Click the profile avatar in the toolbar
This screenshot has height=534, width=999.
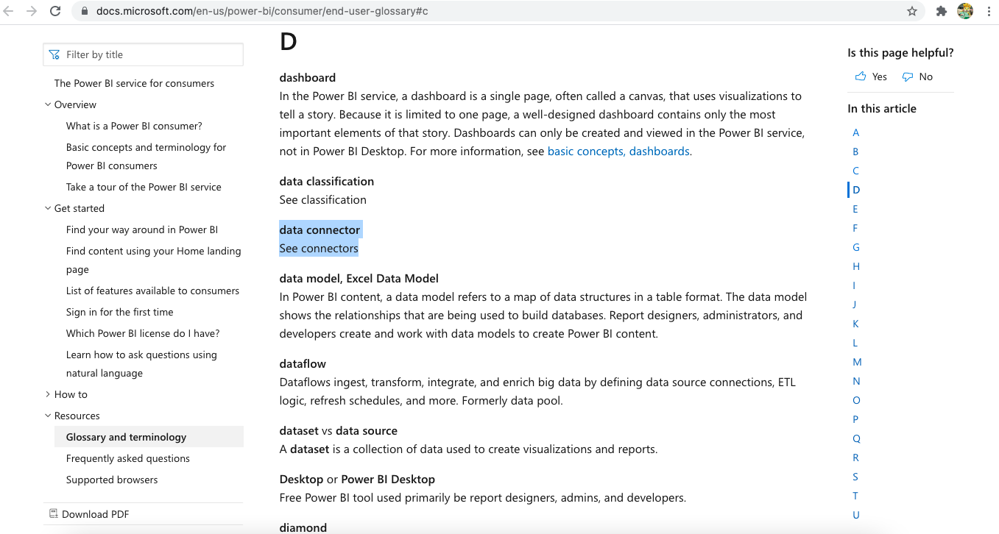pos(965,11)
